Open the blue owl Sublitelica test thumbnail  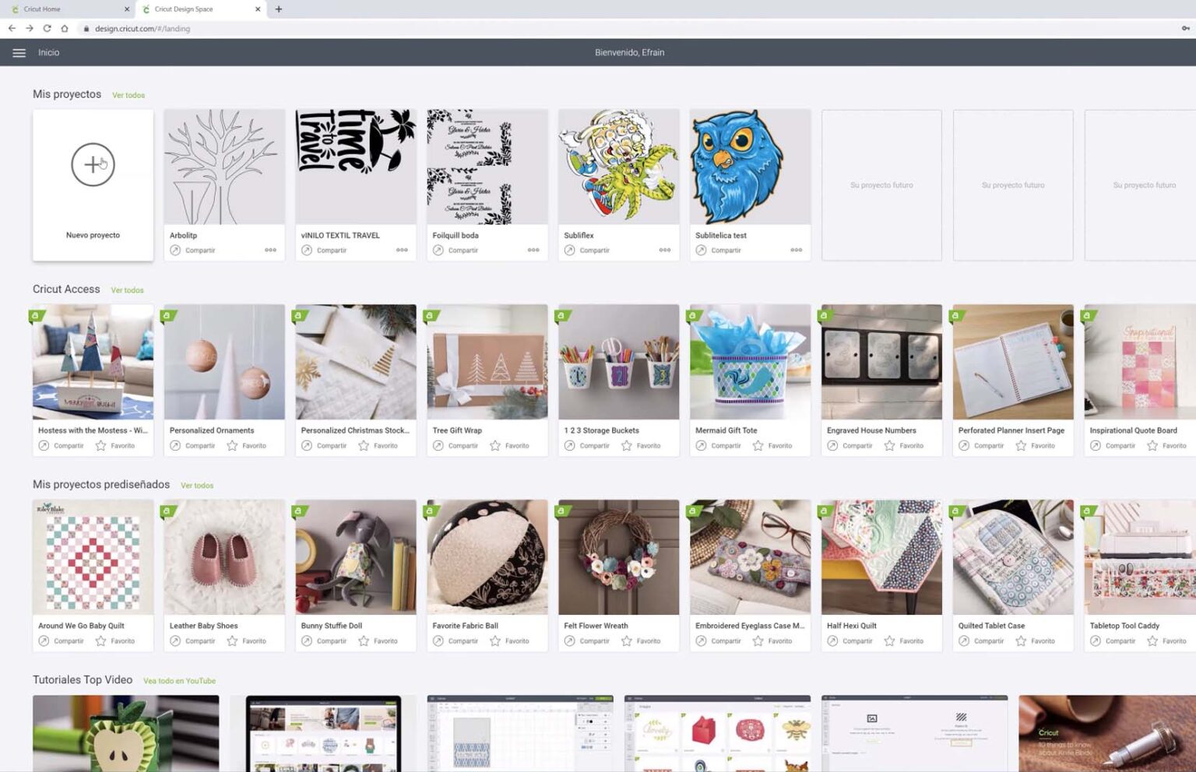click(750, 167)
